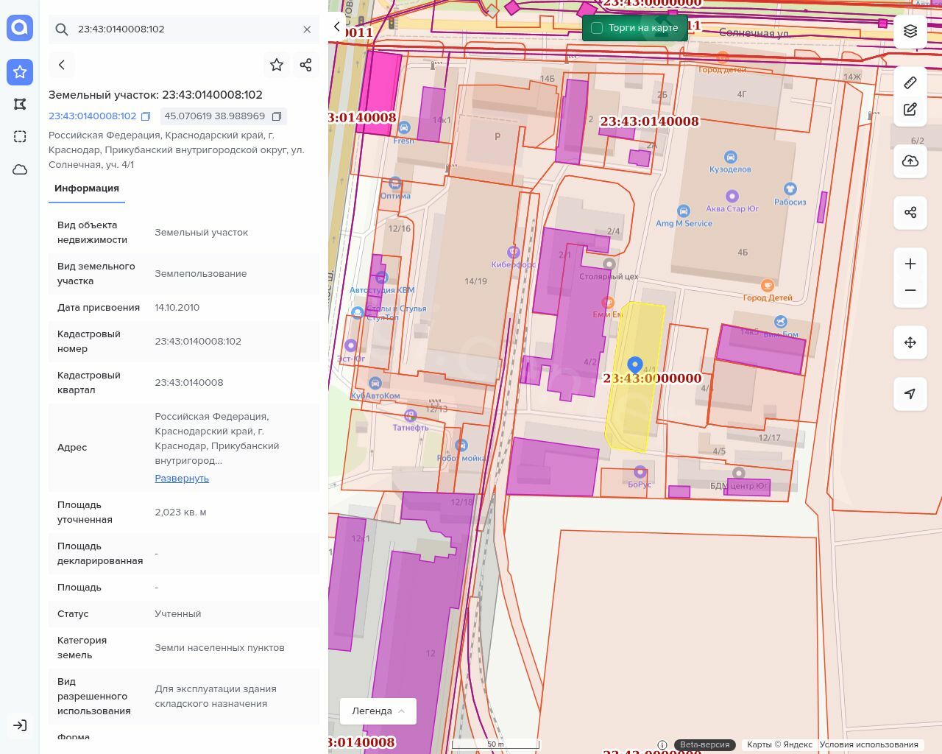Locate my current position on map
The image size is (942, 754).
tap(910, 394)
